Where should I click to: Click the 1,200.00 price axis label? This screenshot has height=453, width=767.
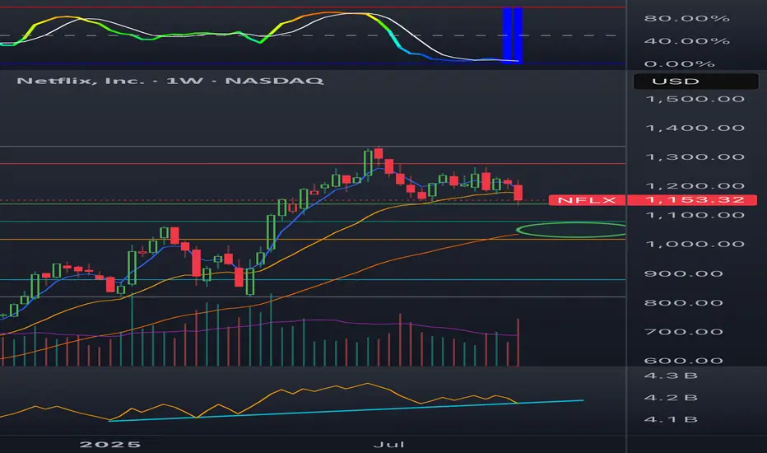click(695, 186)
